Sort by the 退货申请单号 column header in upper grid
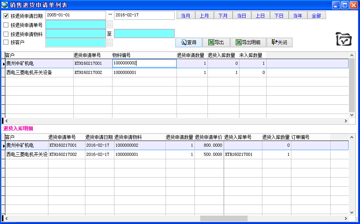The height and width of the screenshot is (224, 360). tap(87, 55)
